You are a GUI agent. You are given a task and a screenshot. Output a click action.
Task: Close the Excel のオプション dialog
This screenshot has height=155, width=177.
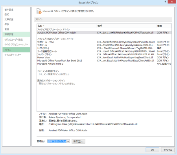pyautogui.click(x=172, y=2)
